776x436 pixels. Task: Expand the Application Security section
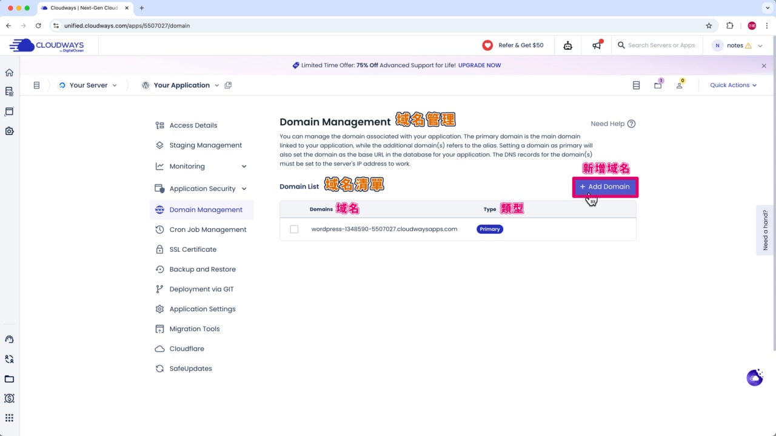point(244,188)
